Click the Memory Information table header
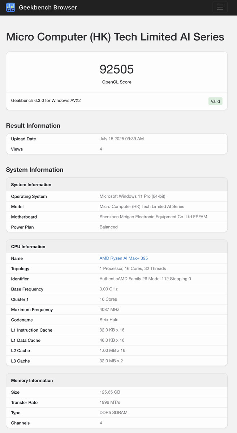 click(x=117, y=380)
